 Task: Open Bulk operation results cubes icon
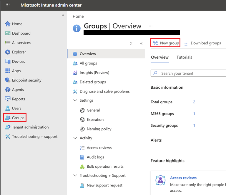82,167
